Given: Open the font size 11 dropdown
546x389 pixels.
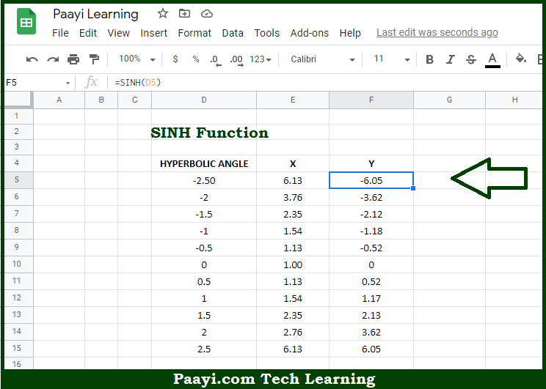Looking at the screenshot, I should 392,59.
